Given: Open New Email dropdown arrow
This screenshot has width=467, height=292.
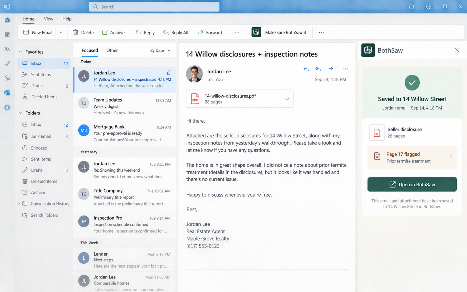Looking at the screenshot, I should (61, 32).
